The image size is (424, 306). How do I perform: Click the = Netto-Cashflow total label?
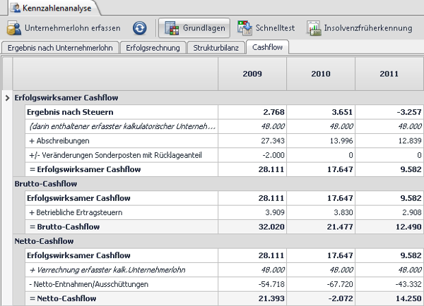[63, 298]
